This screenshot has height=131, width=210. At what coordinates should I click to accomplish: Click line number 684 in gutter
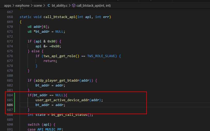(x=10, y=95)
